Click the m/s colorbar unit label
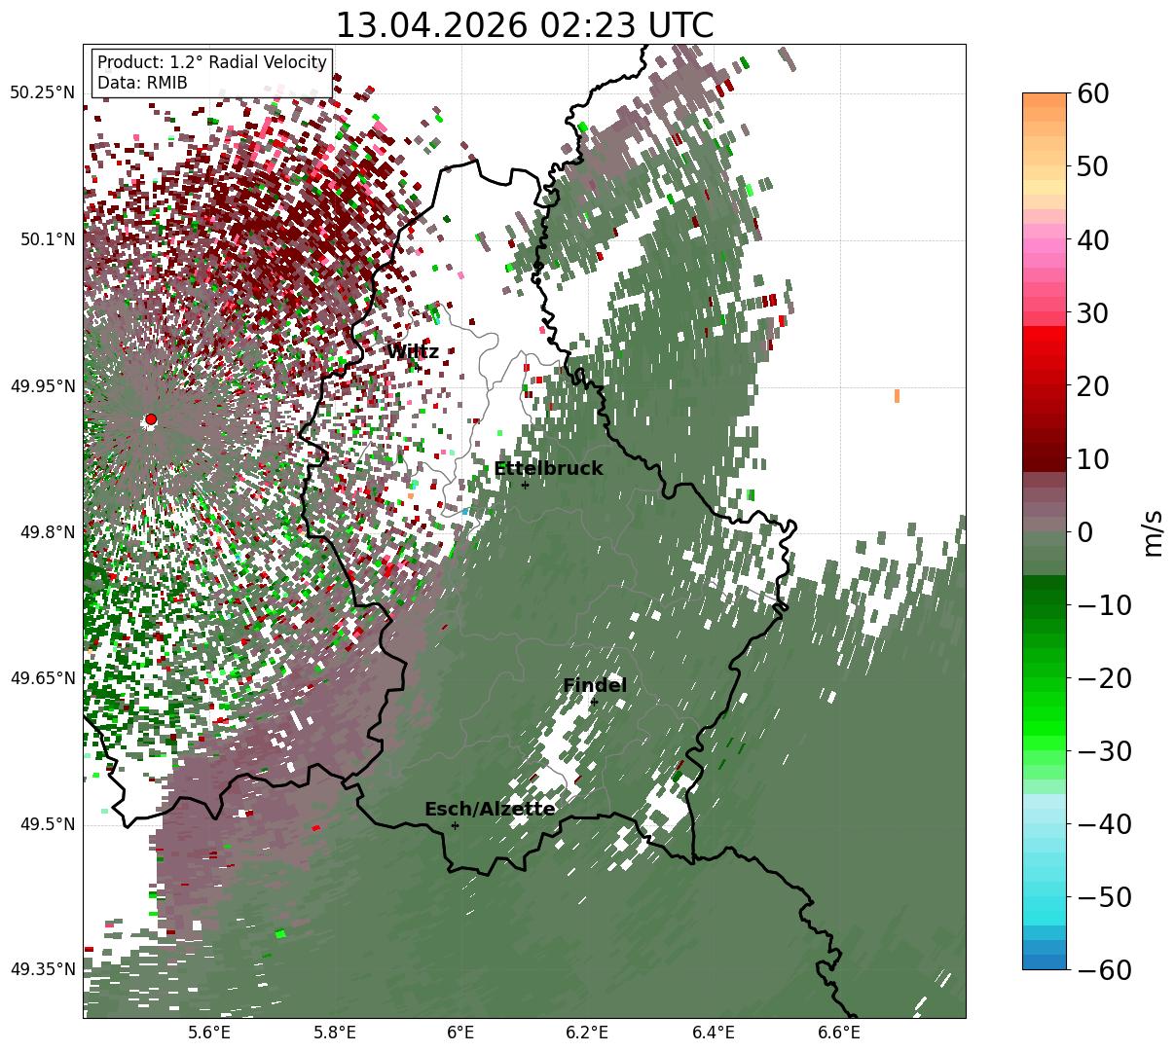 click(x=1154, y=532)
